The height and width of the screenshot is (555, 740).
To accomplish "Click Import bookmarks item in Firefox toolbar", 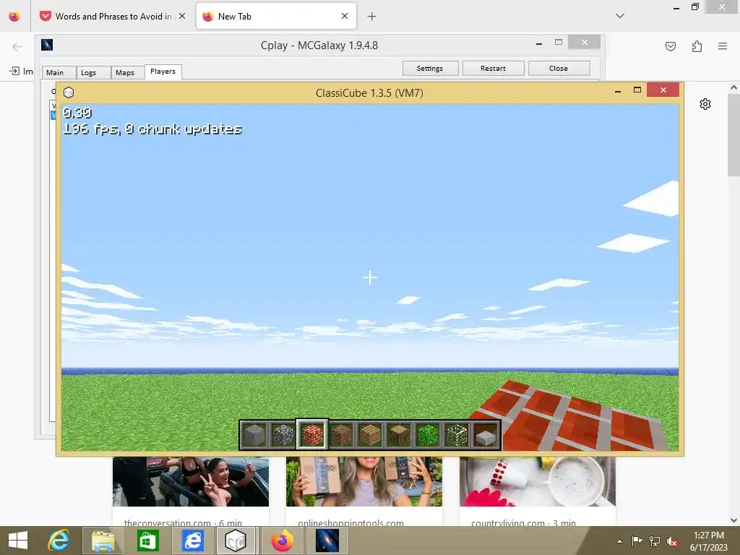I will pos(21,71).
